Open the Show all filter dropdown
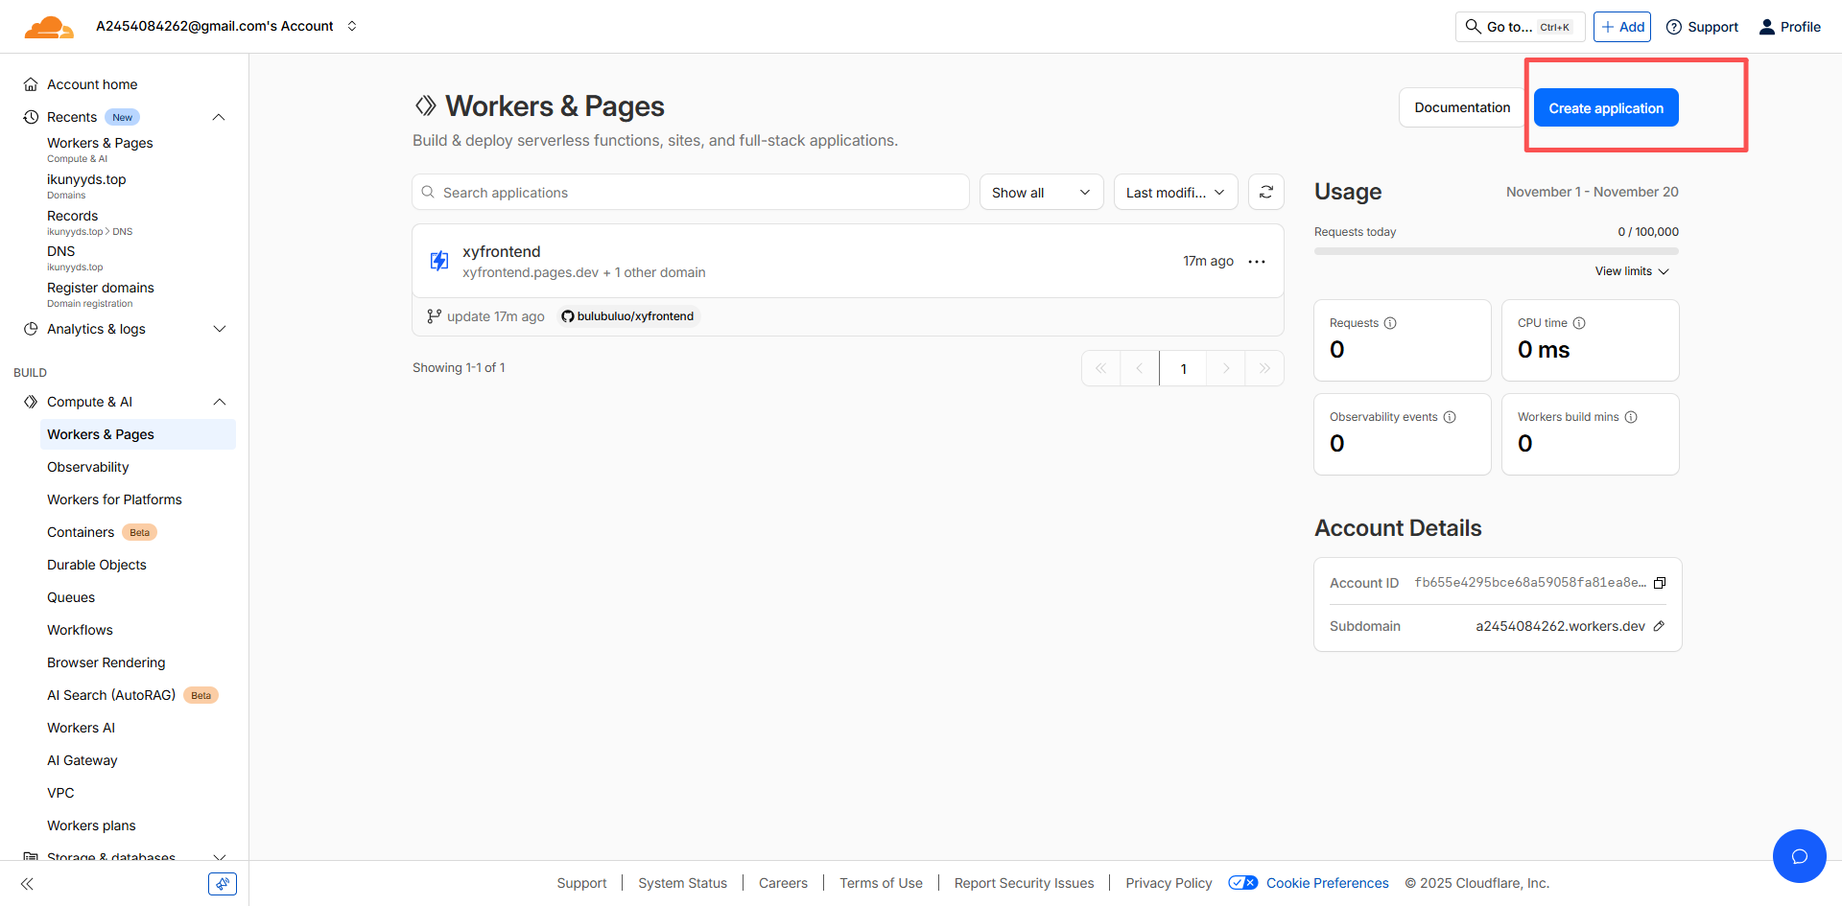Image resolution: width=1842 pixels, height=906 pixels. pyautogui.click(x=1041, y=193)
